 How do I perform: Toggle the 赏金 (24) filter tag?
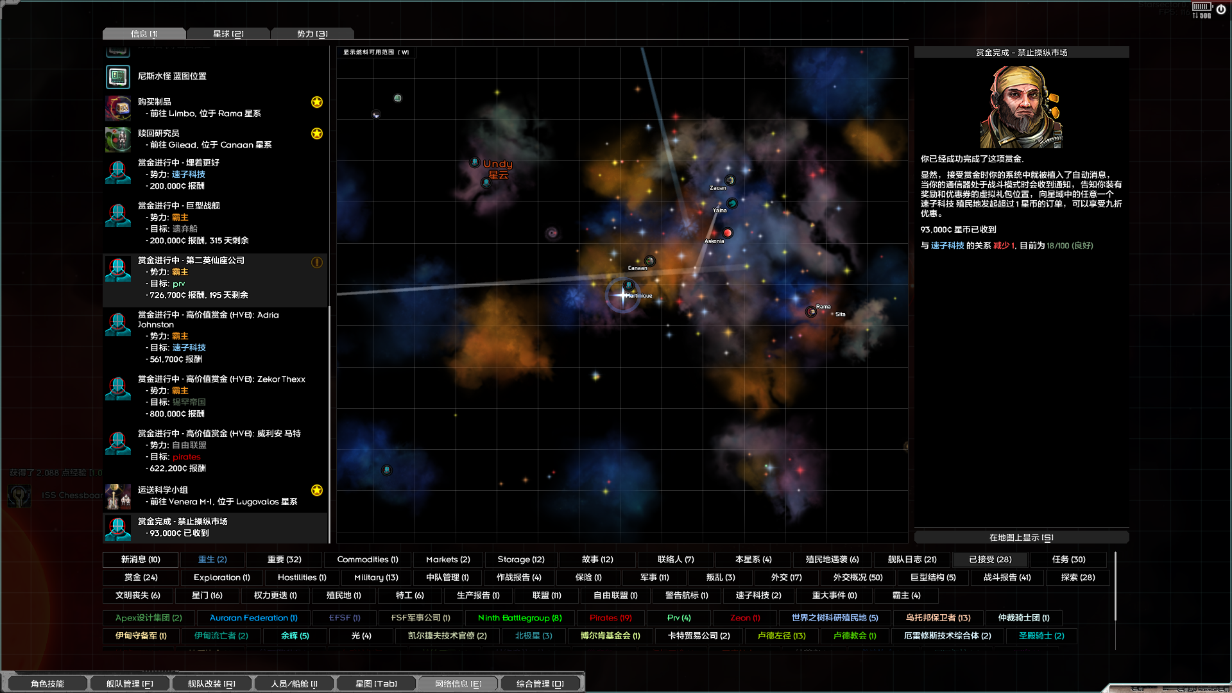141,577
